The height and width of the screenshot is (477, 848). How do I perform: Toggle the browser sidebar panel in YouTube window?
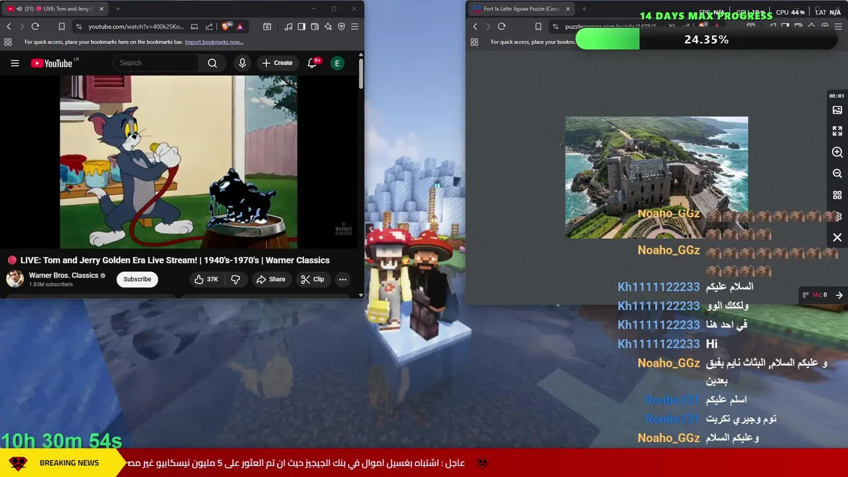[301, 26]
